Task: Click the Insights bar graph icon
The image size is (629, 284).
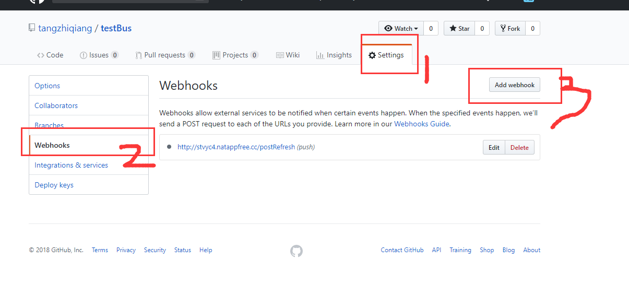Action: point(320,55)
